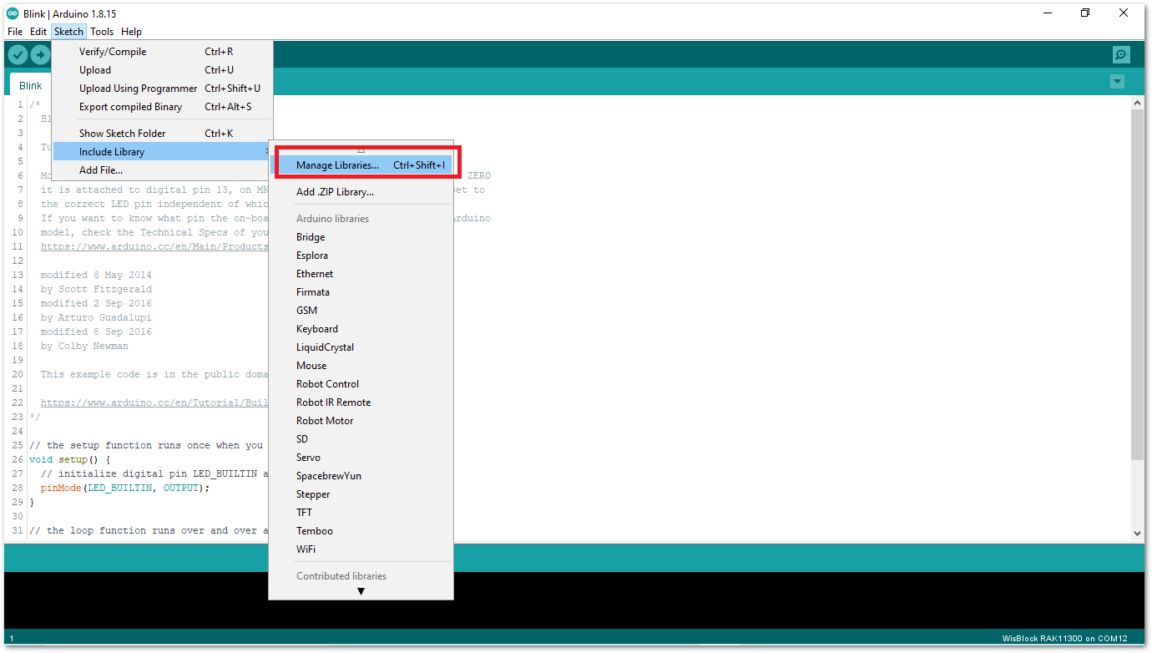Viewport: 1152px width, 653px height.
Task: Choose Export compiled Binary
Action: click(162, 107)
